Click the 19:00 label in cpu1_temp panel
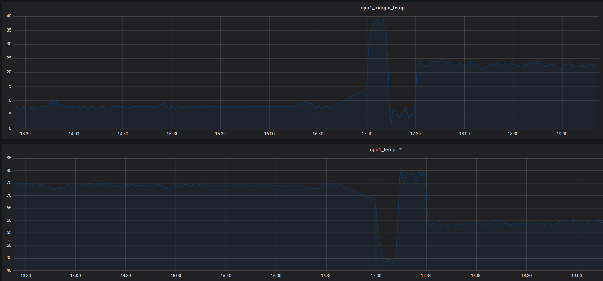The height and width of the screenshot is (281, 603). pyautogui.click(x=576, y=276)
